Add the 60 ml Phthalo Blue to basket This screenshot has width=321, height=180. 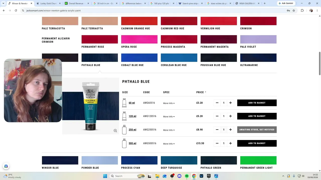point(257,103)
